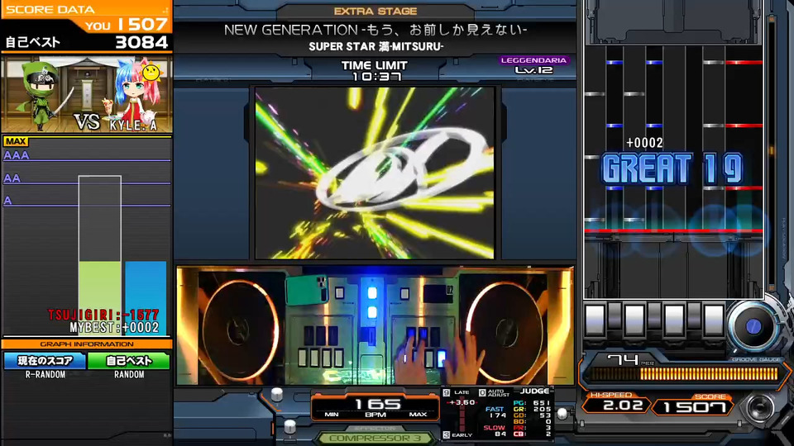Click the RANDOM option label under 自己ベスト
Viewport: 794px width, 446px height.
129,375
